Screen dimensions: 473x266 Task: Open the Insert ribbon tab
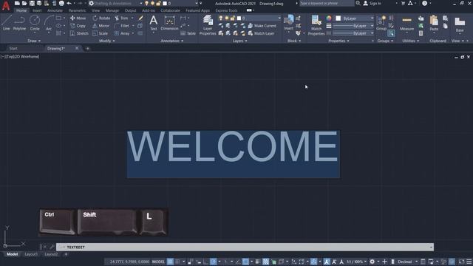[37, 10]
